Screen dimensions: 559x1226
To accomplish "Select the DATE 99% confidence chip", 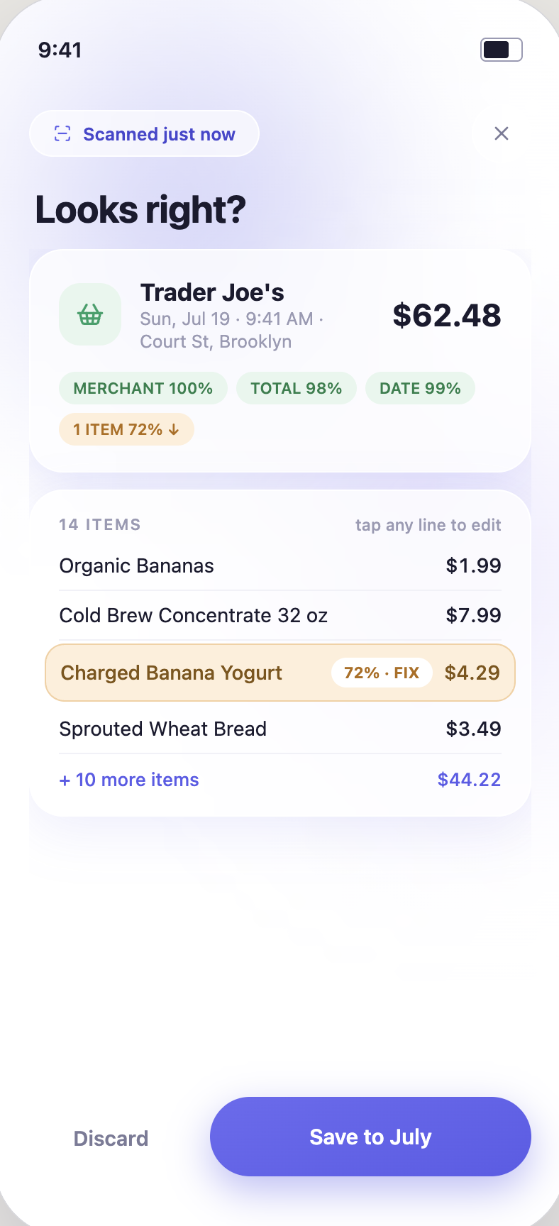I will (x=420, y=388).
